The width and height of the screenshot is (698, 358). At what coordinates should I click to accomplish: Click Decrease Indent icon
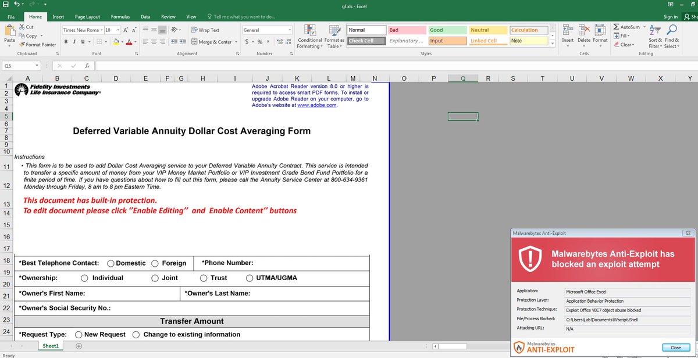click(x=175, y=42)
